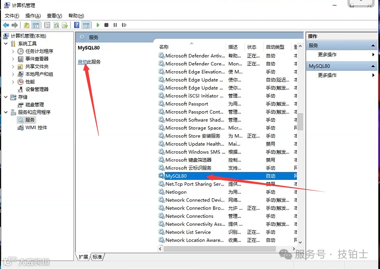The width and height of the screenshot is (380, 269).
Task: Open the Help question mark icon
Action: tap(76, 25)
